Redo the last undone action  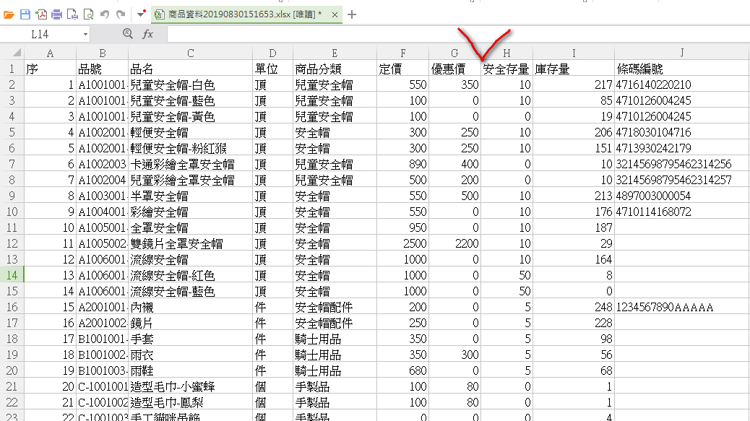click(121, 15)
